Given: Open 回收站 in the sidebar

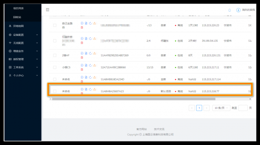Looking at the screenshot, I should tap(17, 17).
